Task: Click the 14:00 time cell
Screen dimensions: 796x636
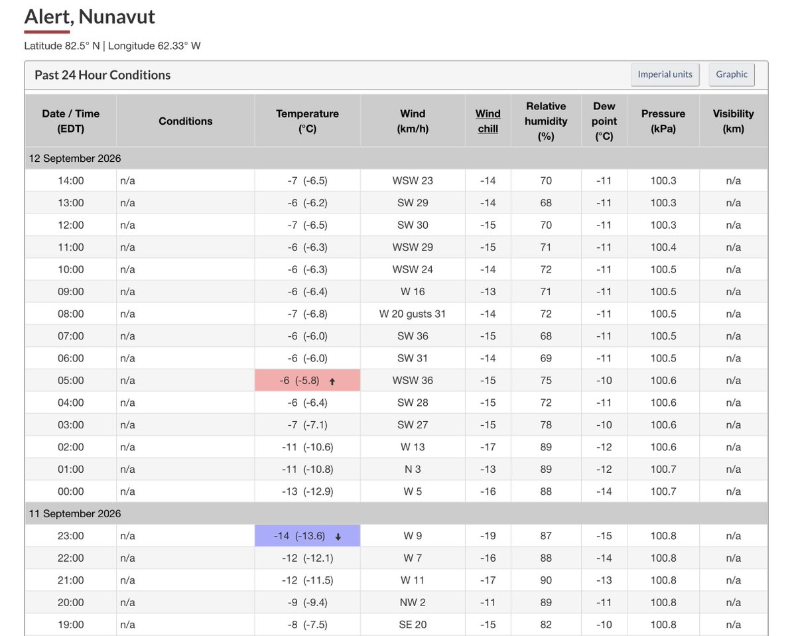Action: [x=71, y=180]
